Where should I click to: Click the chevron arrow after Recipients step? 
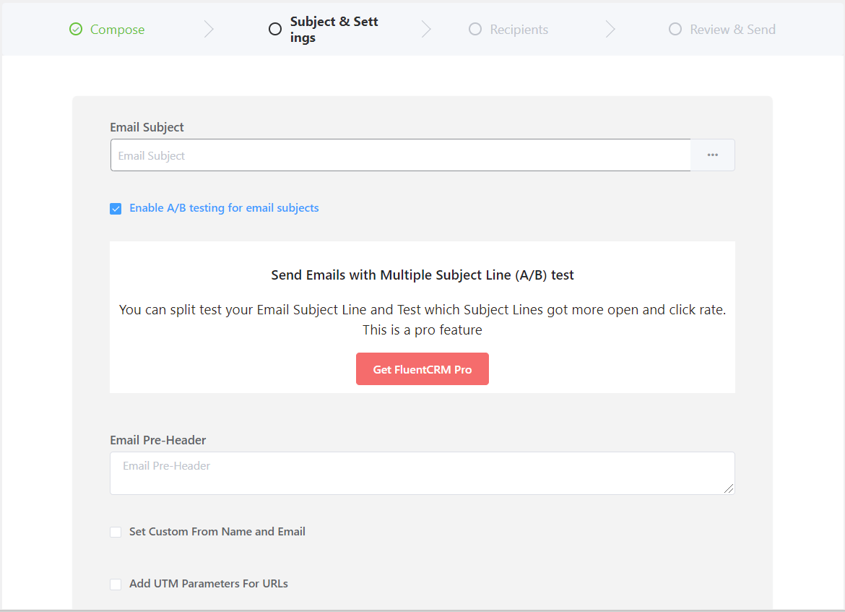click(x=610, y=29)
